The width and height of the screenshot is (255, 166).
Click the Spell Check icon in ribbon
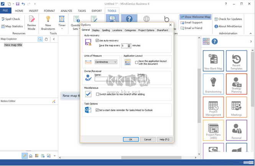click(3, 19)
